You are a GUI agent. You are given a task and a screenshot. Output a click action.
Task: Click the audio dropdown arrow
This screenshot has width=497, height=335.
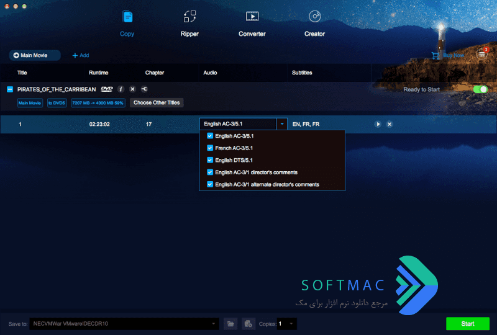282,124
